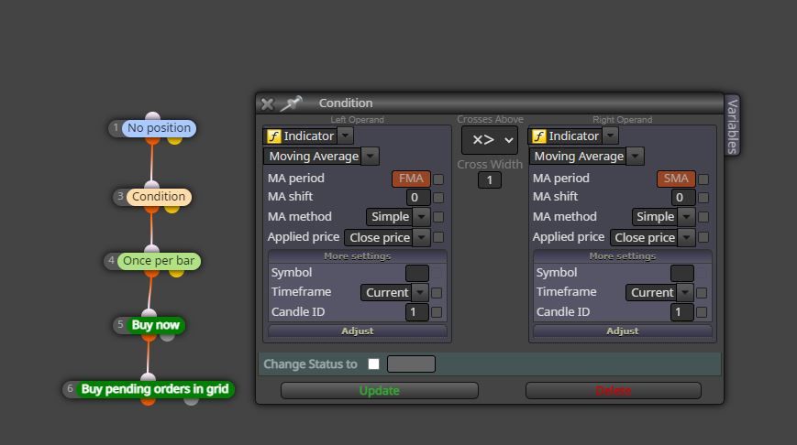797x445 pixels.
Task: Open the right MA method Simple dropdown
Action: click(663, 217)
